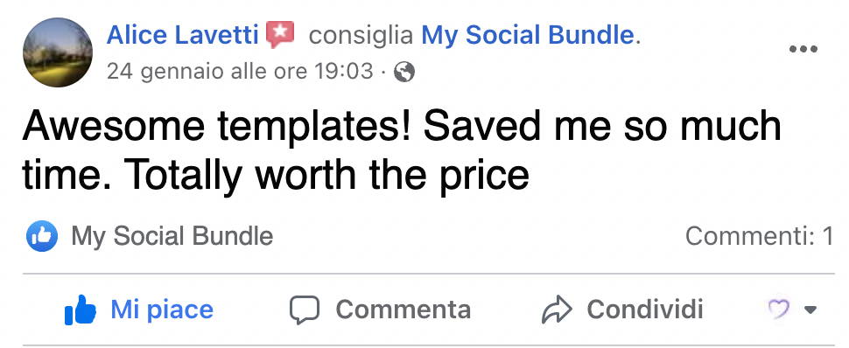Viewport: 849px width, 348px height.
Task: Toggle the Mi piace like button
Action: click(x=138, y=310)
